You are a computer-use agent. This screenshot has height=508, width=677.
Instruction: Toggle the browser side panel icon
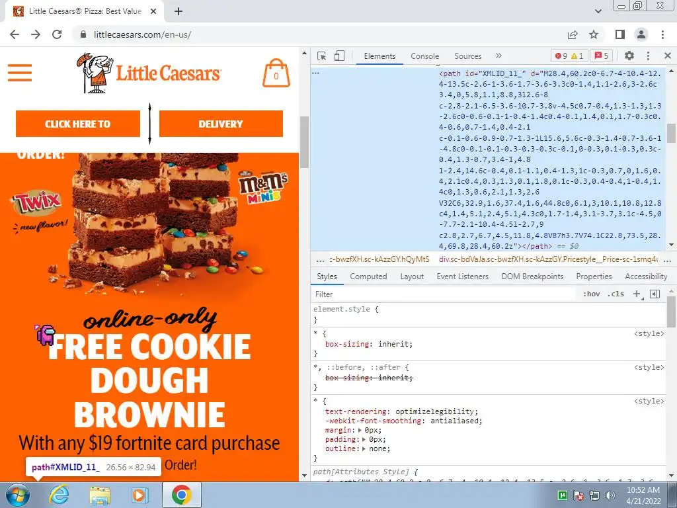[x=619, y=34]
